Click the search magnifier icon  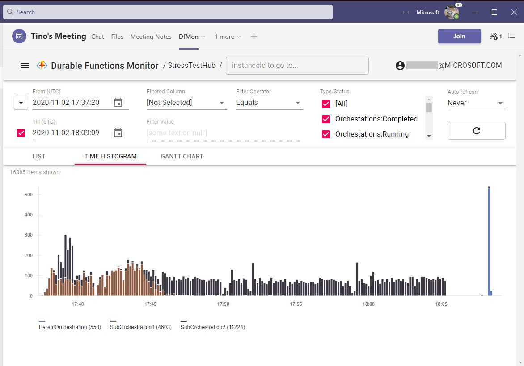coord(10,12)
